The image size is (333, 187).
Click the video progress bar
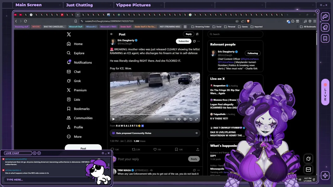tap(155, 114)
